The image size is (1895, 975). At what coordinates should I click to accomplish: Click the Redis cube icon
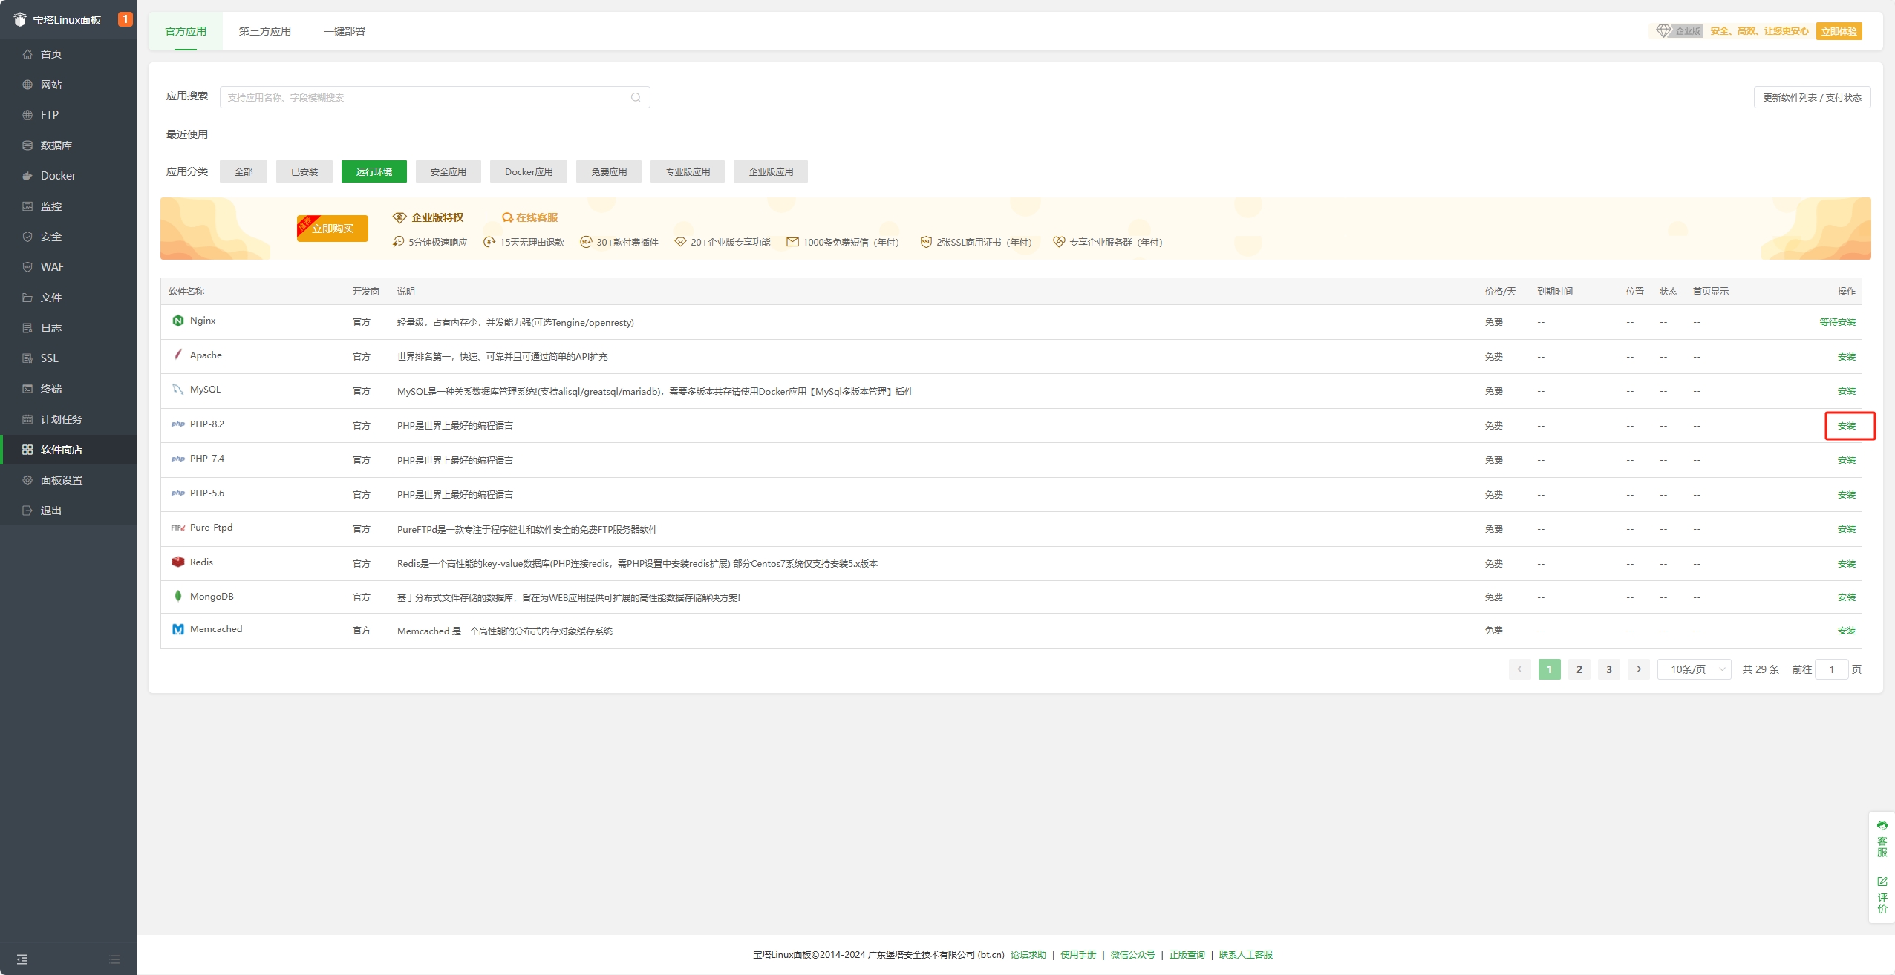[178, 562]
